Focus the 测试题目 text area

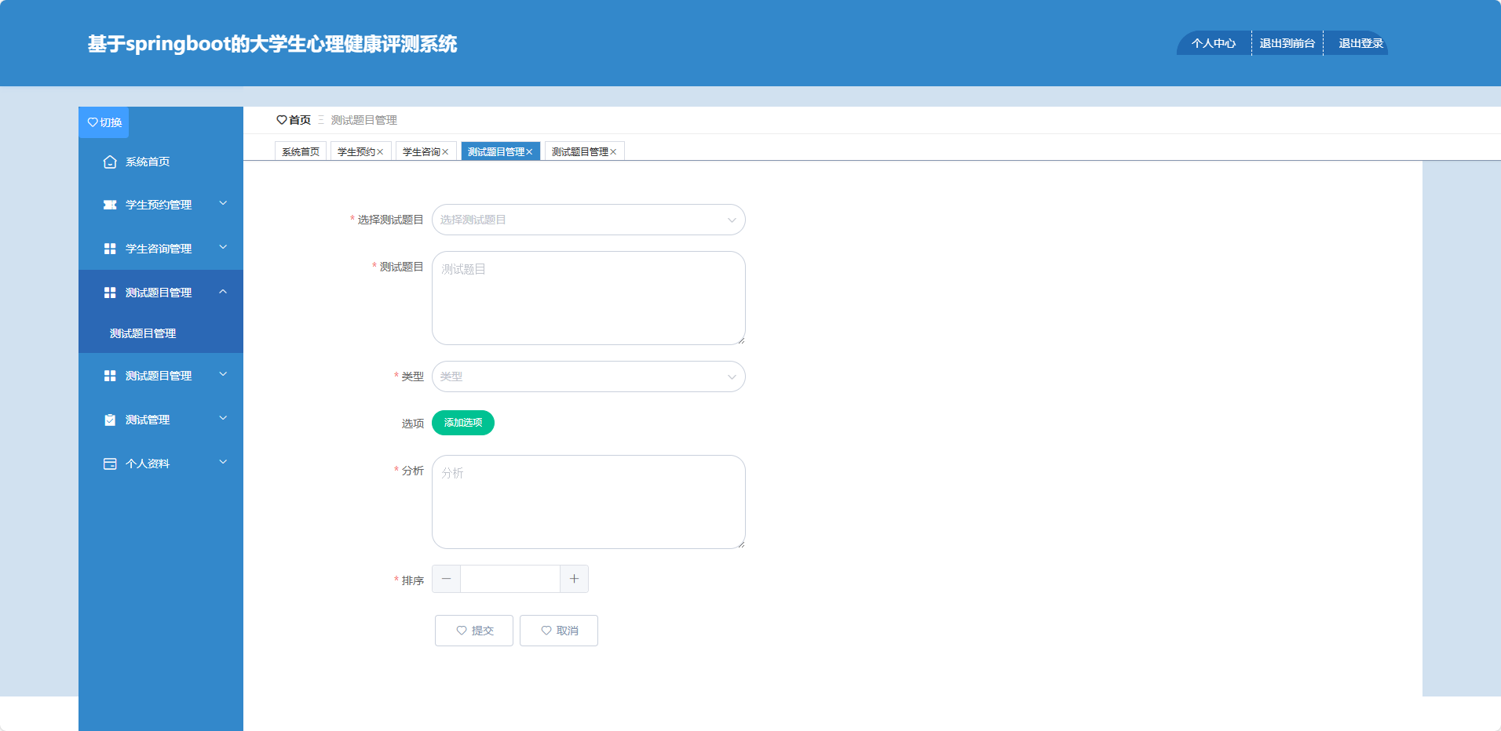pos(589,298)
